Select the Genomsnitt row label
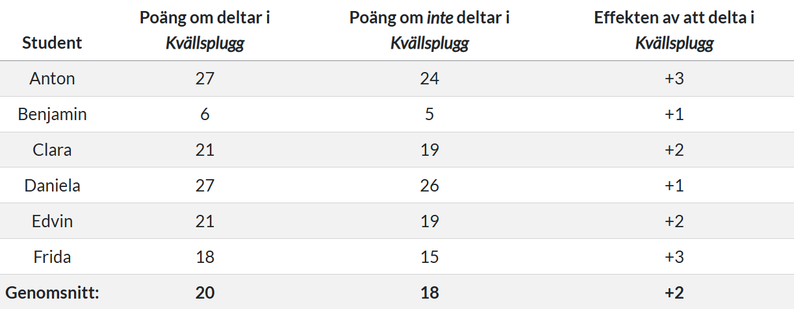This screenshot has height=309, width=794. pos(52,293)
